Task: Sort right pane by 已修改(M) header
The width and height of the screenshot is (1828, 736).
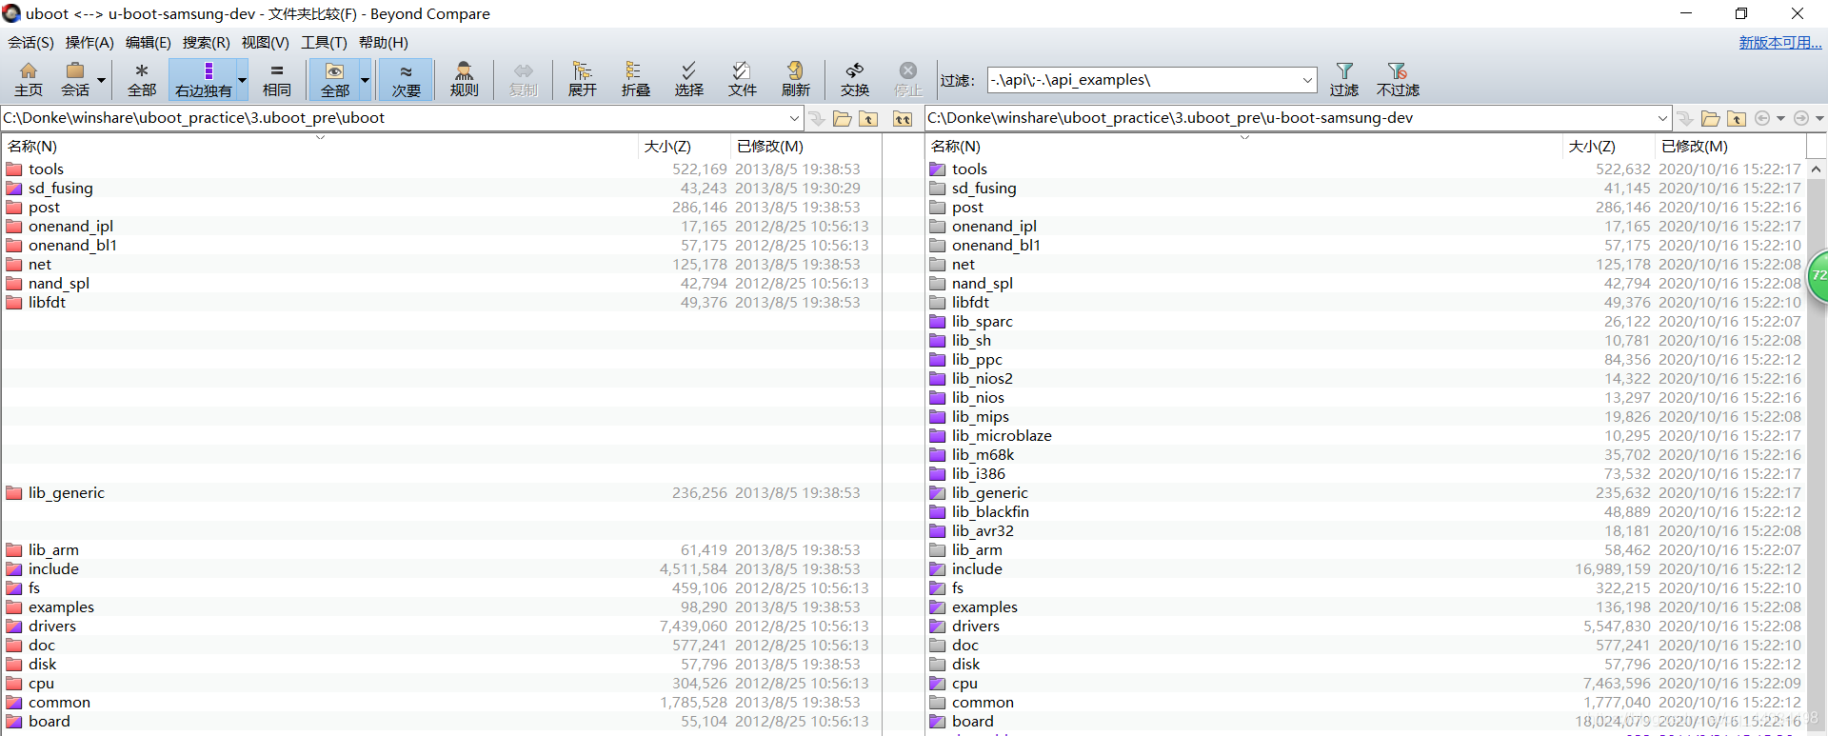Action: click(x=1729, y=147)
